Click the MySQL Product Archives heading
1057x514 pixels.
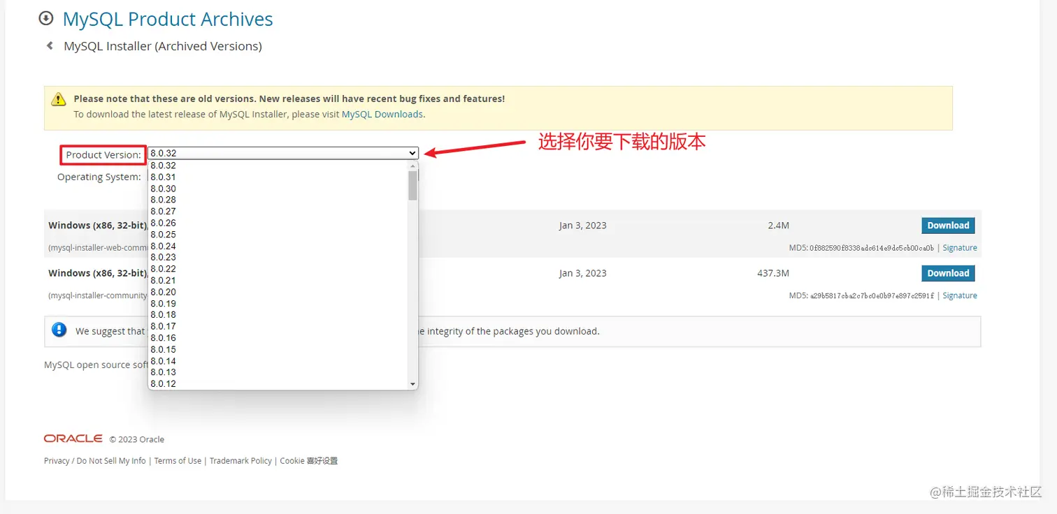[168, 19]
